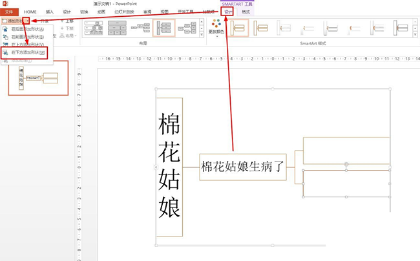This screenshot has height=261, width=420.
Task: Apply the eighth SmartArt style thumbnail
Action: (401, 28)
